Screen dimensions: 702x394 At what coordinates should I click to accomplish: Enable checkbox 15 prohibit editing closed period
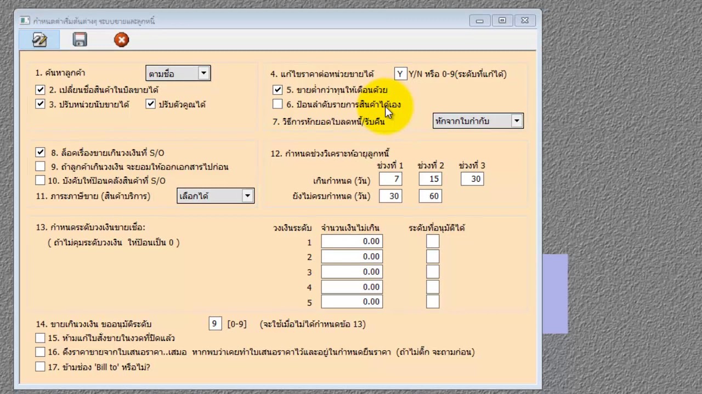pyautogui.click(x=40, y=338)
